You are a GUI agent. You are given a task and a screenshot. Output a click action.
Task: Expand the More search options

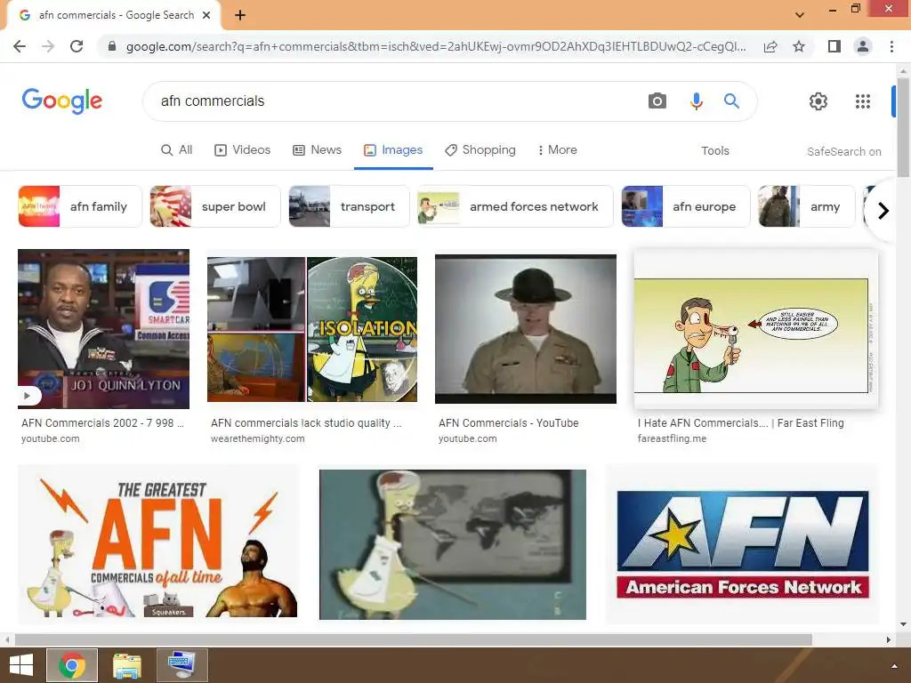click(557, 149)
